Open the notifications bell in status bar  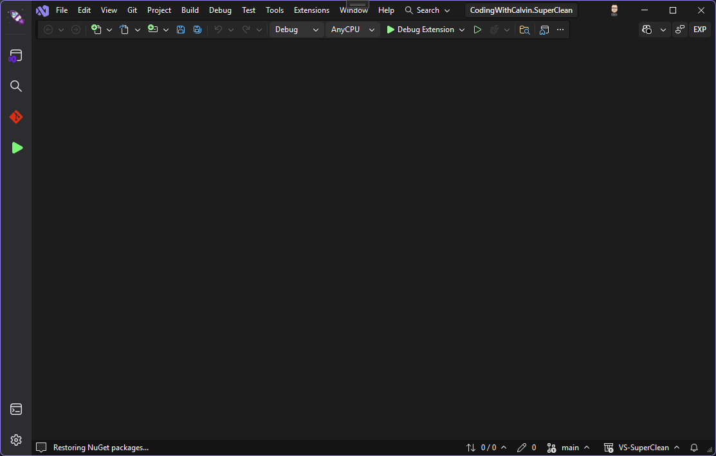[x=693, y=447]
